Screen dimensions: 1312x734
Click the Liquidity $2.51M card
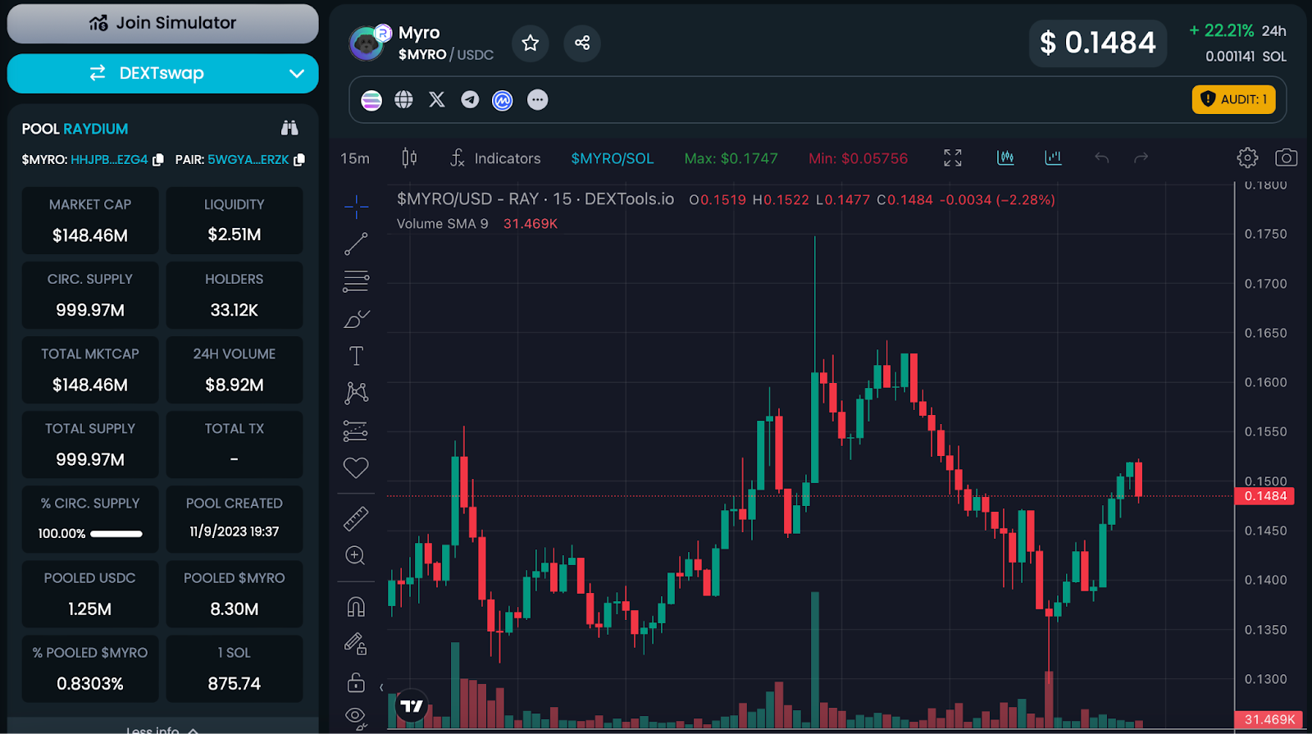[x=235, y=221]
